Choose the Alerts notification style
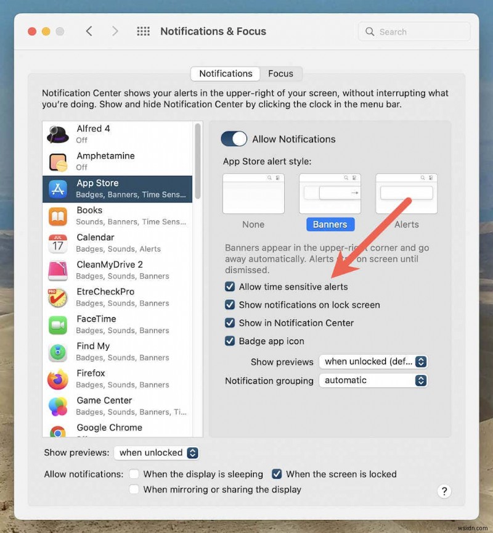 click(406, 194)
